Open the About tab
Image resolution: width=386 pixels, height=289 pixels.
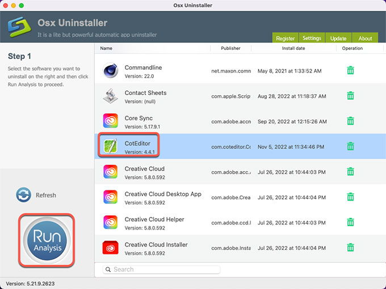pyautogui.click(x=365, y=38)
